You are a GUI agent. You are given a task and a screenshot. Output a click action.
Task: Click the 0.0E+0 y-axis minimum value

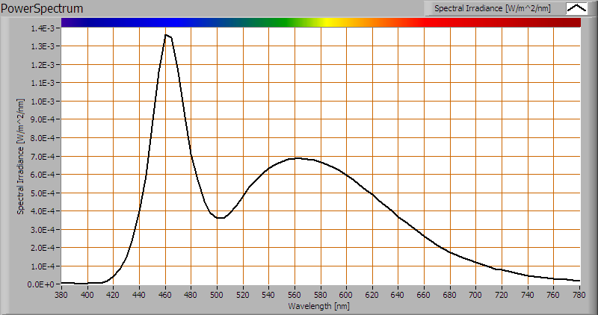(42, 284)
